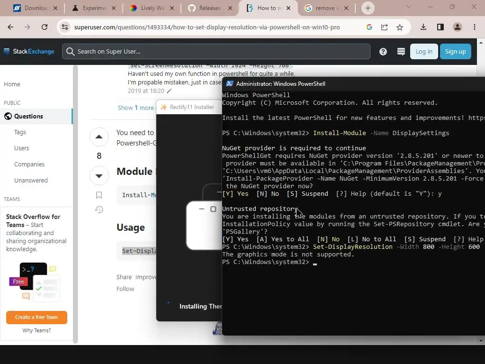Open site information icon in address bar
Image resolution: width=485 pixels, height=364 pixels.
click(64, 27)
